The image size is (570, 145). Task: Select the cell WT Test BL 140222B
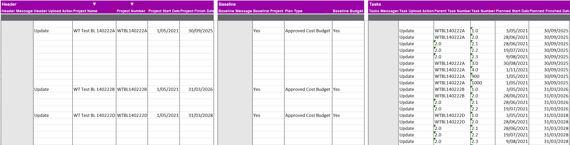94,89
